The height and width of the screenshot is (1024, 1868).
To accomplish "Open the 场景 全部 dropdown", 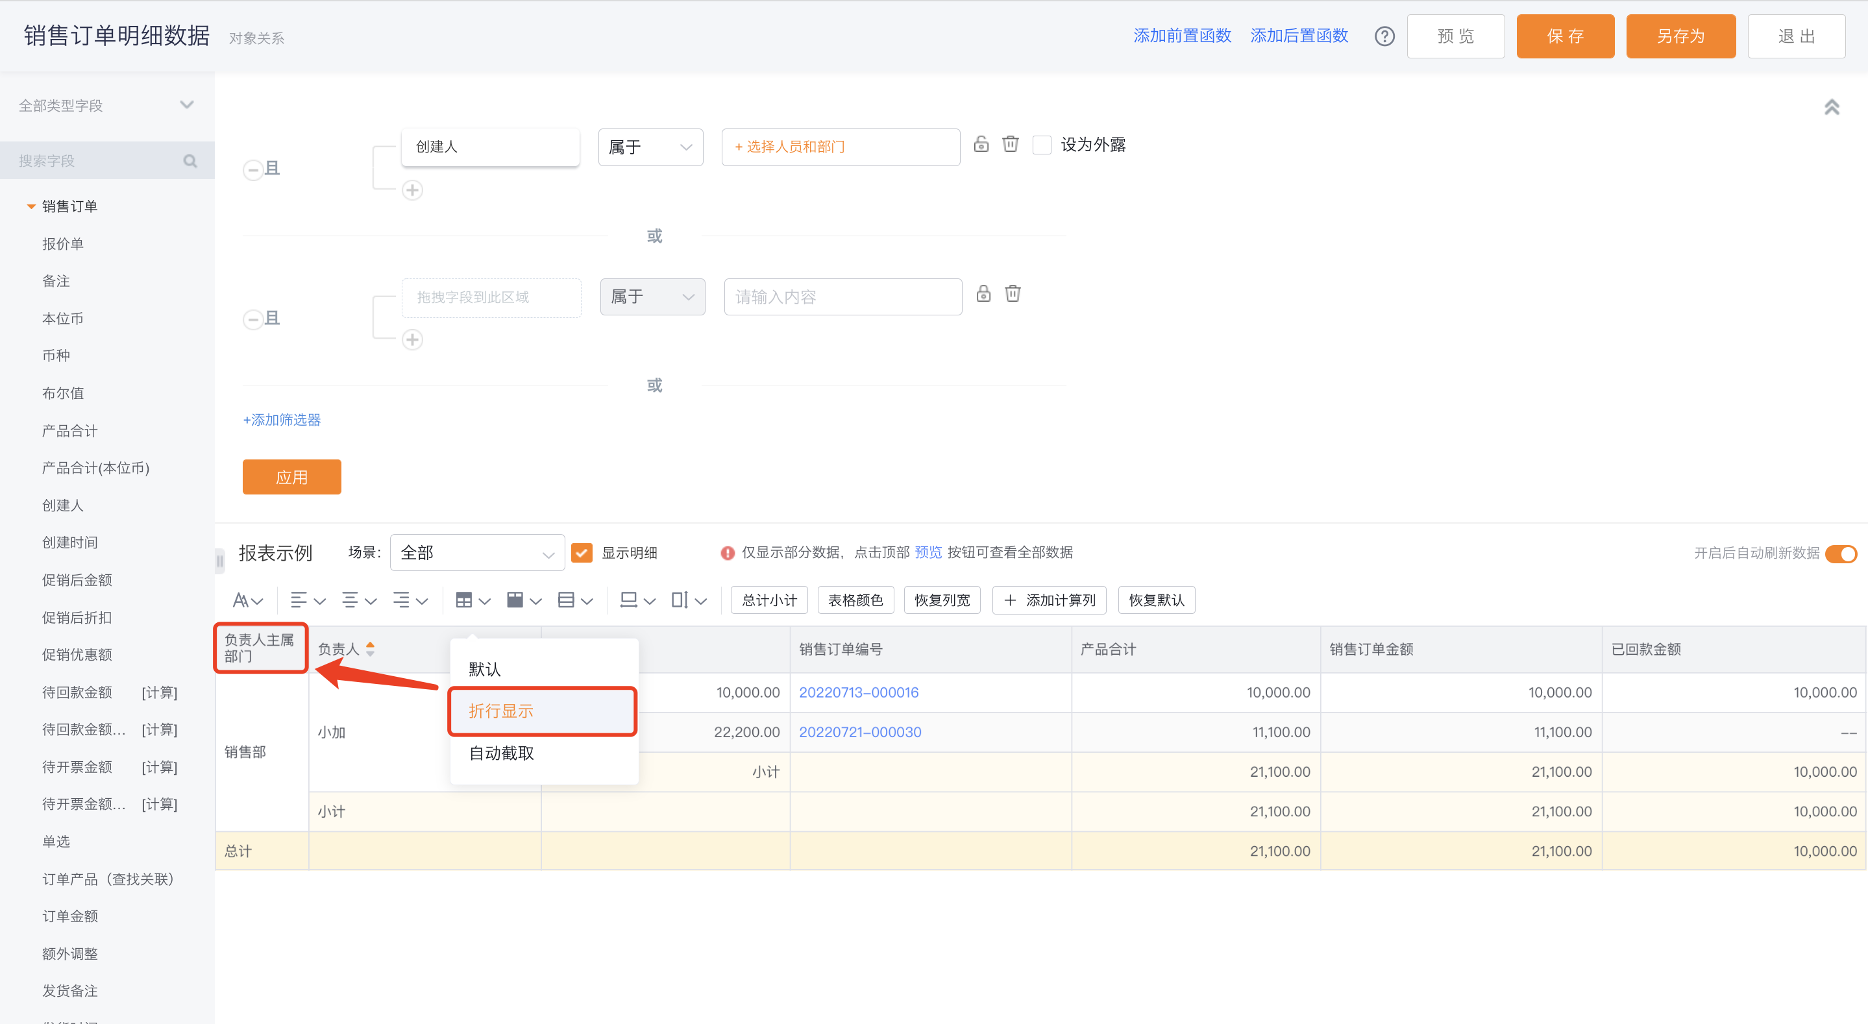I will click(x=477, y=553).
